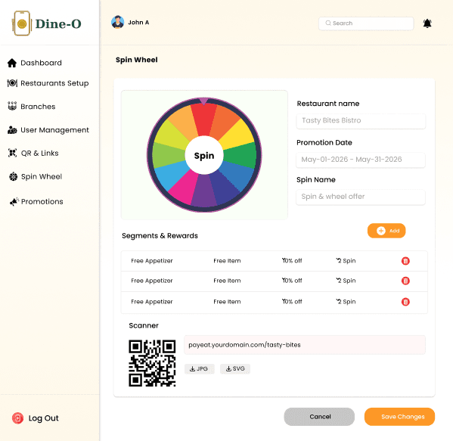Click 2 Spin in third segment row
Image resolution: width=453 pixels, height=441 pixels.
(346, 301)
